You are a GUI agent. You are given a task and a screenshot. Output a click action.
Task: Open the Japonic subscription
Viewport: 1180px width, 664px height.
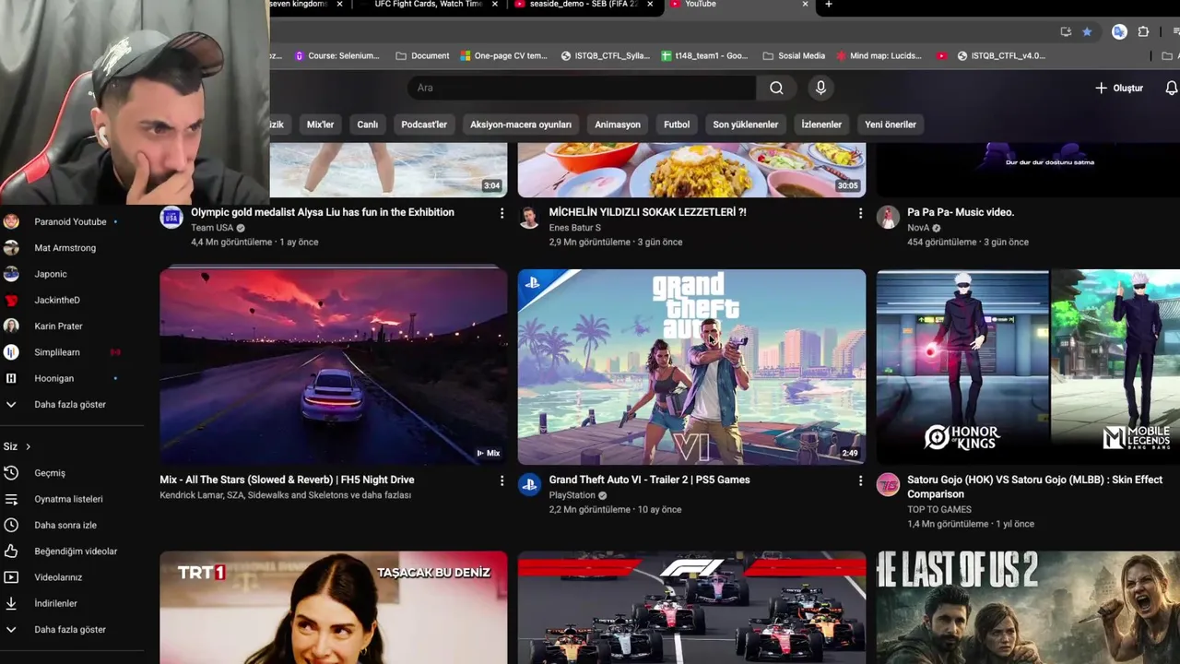[51, 274]
